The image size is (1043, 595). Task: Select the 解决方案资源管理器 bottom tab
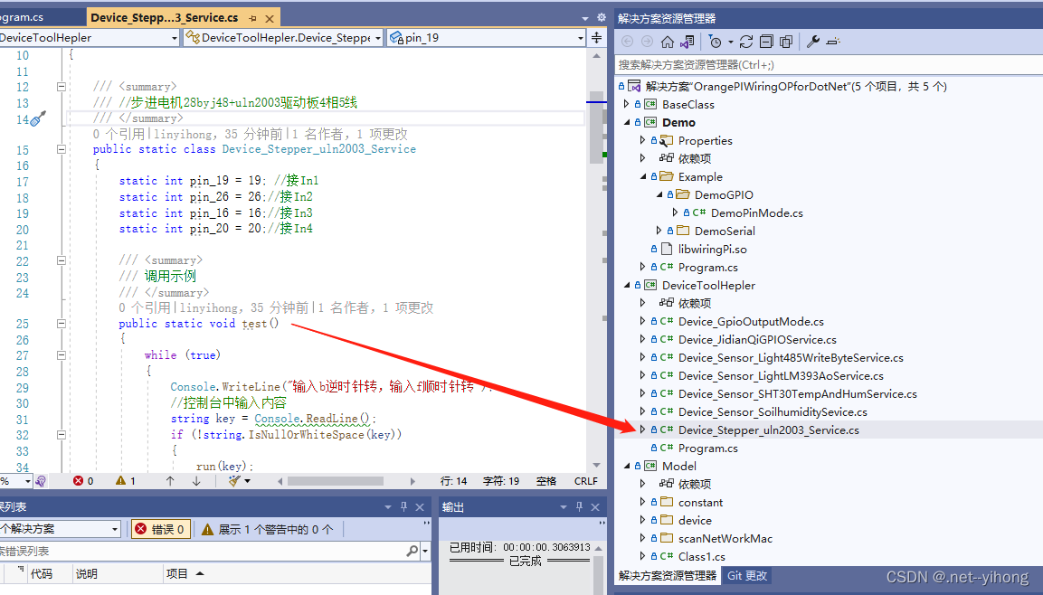pyautogui.click(x=668, y=576)
